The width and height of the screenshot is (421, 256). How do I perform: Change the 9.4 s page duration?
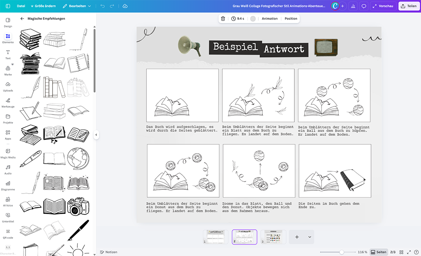238,18
